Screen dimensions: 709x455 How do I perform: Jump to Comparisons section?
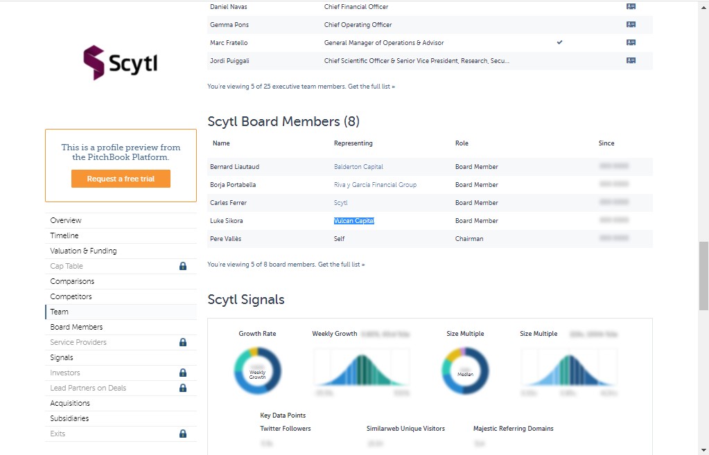point(121,281)
